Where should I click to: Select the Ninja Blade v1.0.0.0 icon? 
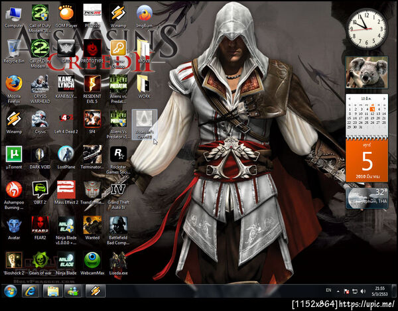(x=66, y=230)
